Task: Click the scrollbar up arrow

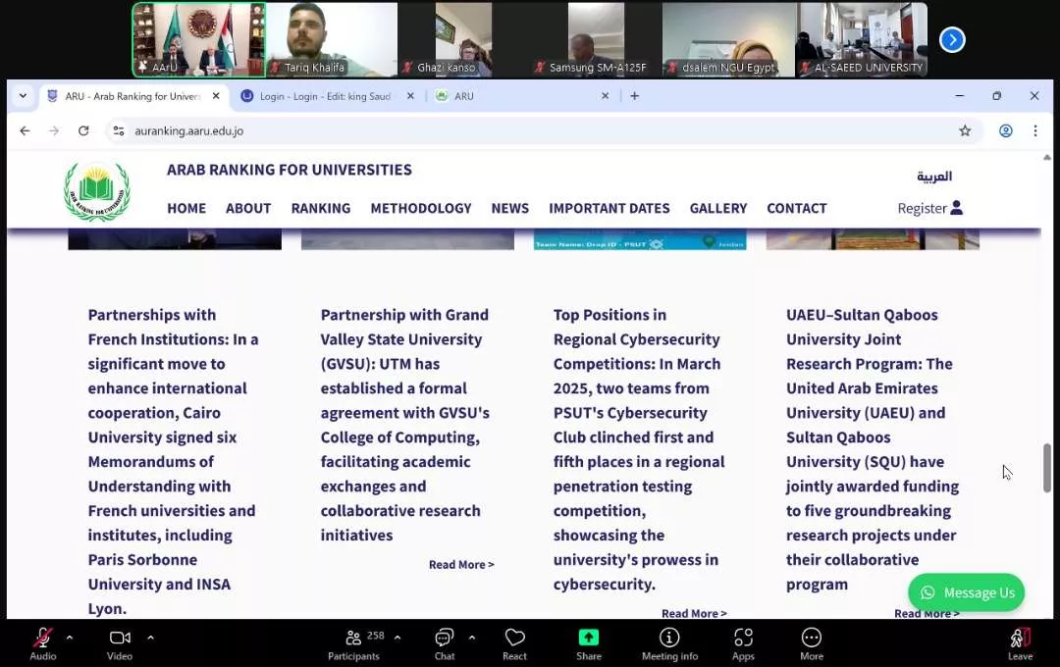Action: point(1046,158)
